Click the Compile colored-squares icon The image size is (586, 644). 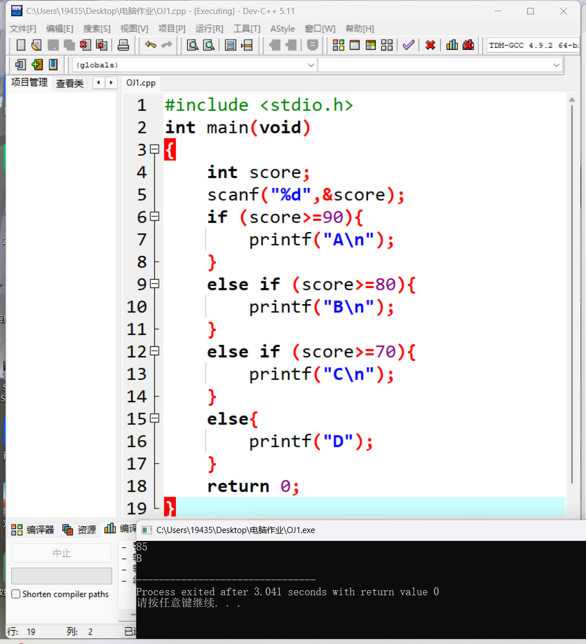click(338, 45)
